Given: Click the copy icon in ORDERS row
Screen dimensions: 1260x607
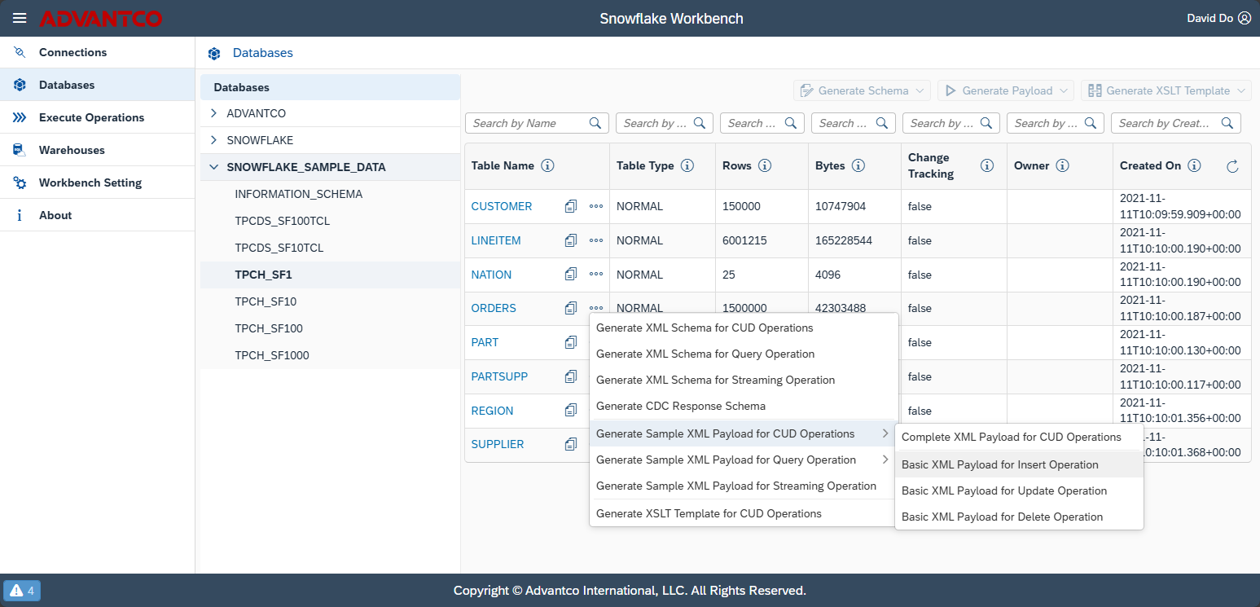Looking at the screenshot, I should (x=571, y=308).
